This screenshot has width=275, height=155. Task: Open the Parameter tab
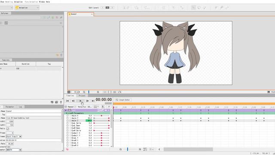click(x=9, y=107)
